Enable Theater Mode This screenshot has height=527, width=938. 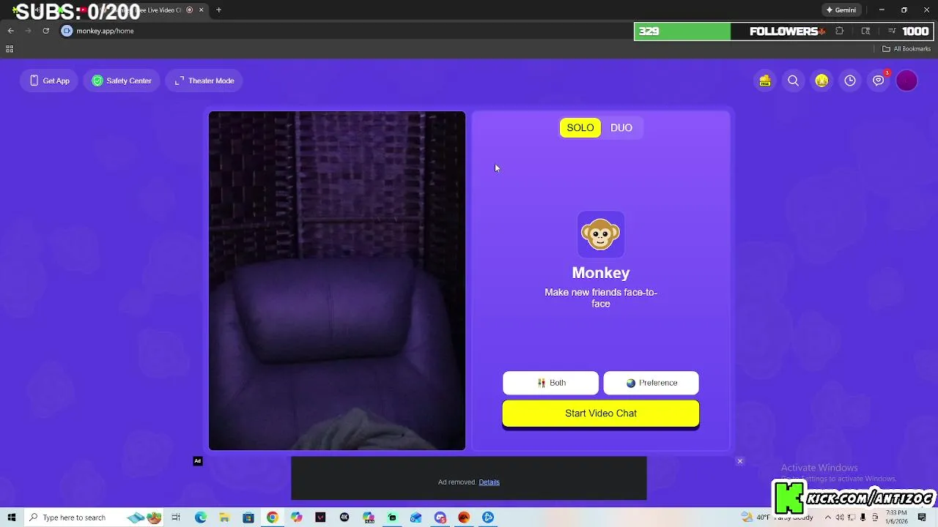tap(204, 81)
